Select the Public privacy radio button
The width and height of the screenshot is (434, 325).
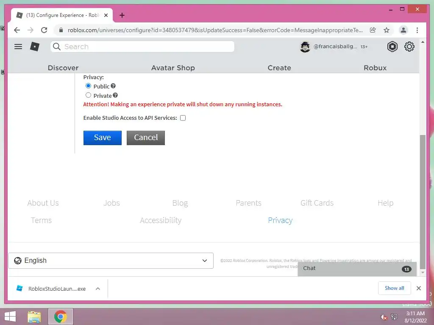click(x=88, y=86)
